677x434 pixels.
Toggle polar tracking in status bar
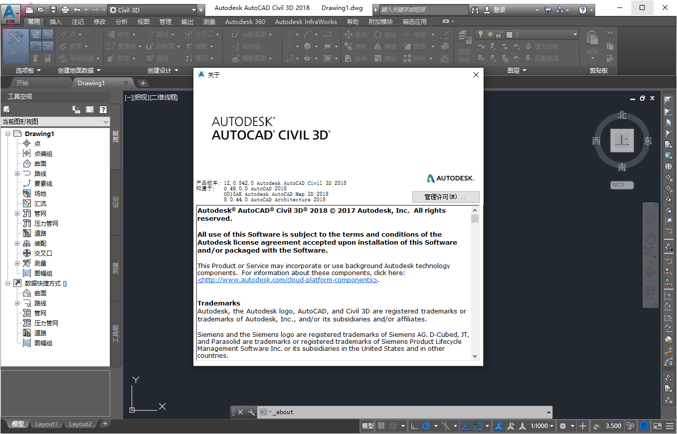coord(426,426)
